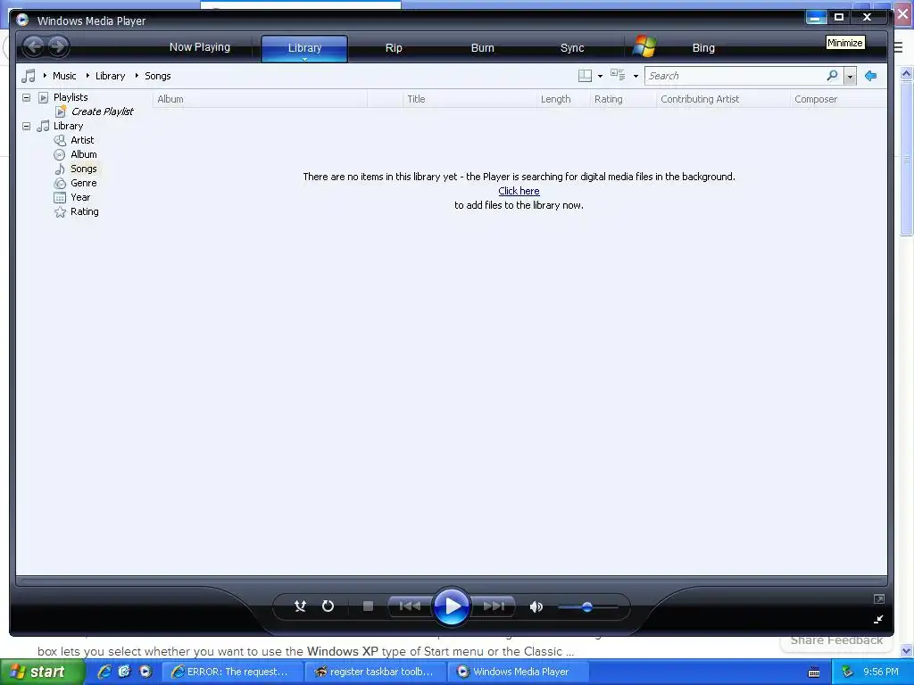Sort by the Length column header
The width and height of the screenshot is (914, 685).
(563, 99)
